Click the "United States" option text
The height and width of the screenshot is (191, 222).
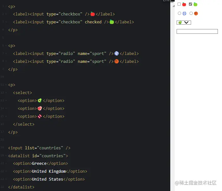coord(48,179)
